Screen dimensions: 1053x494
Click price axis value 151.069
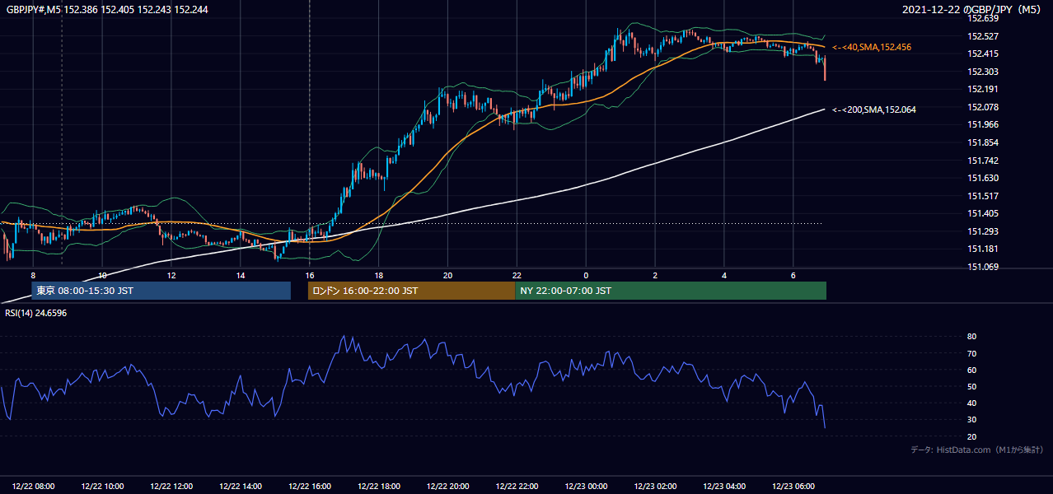[982, 267]
